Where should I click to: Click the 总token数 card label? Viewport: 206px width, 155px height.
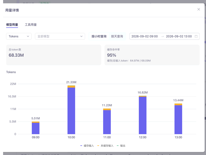[15, 50]
